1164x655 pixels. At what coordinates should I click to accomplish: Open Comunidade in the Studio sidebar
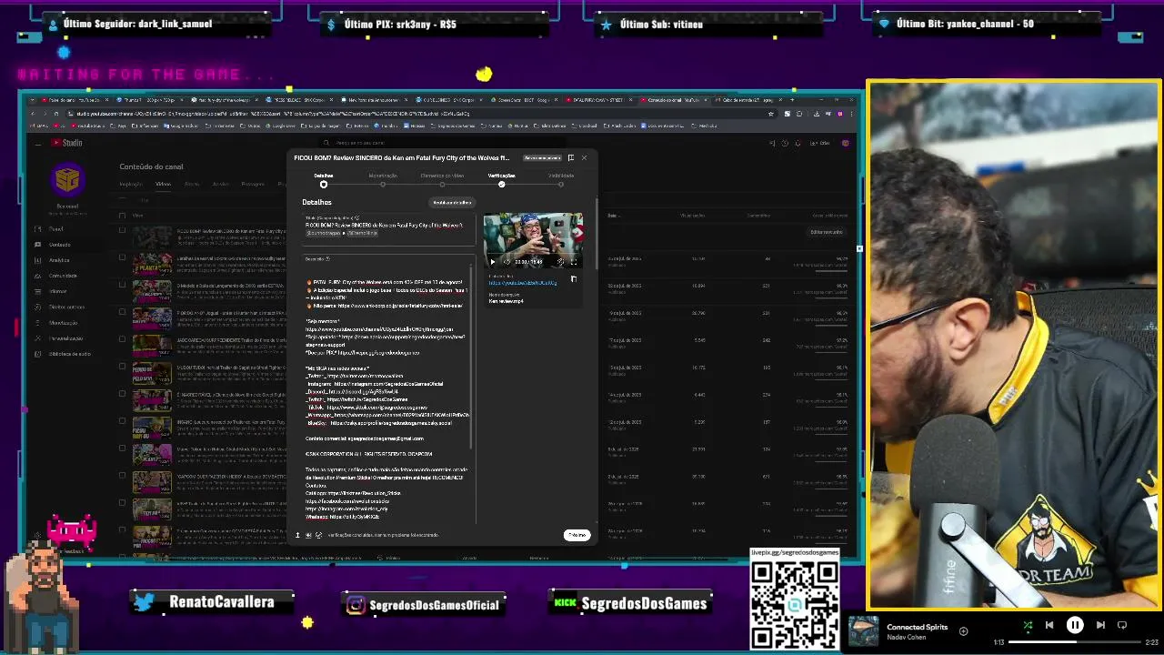(62, 276)
